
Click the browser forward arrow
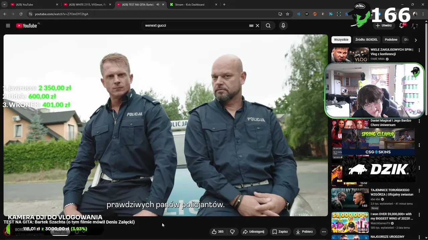[13, 14]
